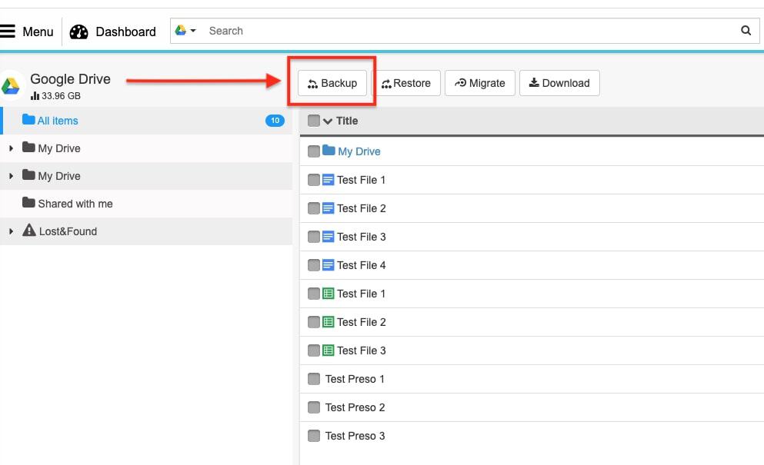Click the storage bar chart icon
764x465 pixels.
[35, 96]
